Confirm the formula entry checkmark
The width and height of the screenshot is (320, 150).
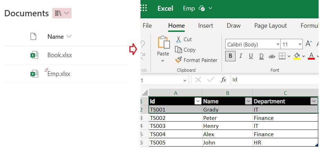(210, 80)
